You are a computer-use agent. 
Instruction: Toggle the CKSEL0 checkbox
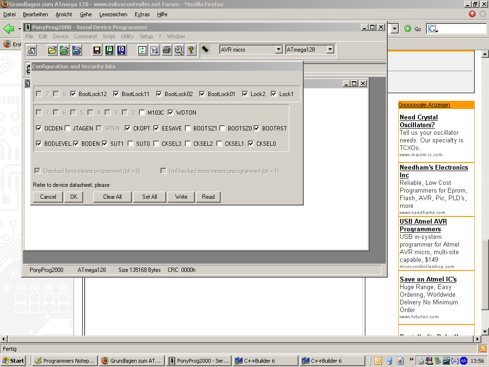pyautogui.click(x=251, y=143)
